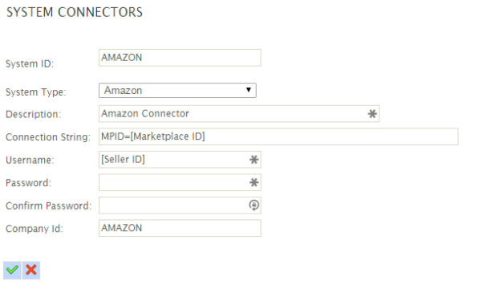The height and width of the screenshot is (289, 483).
Task: Focus the Password input box
Action: (180, 182)
